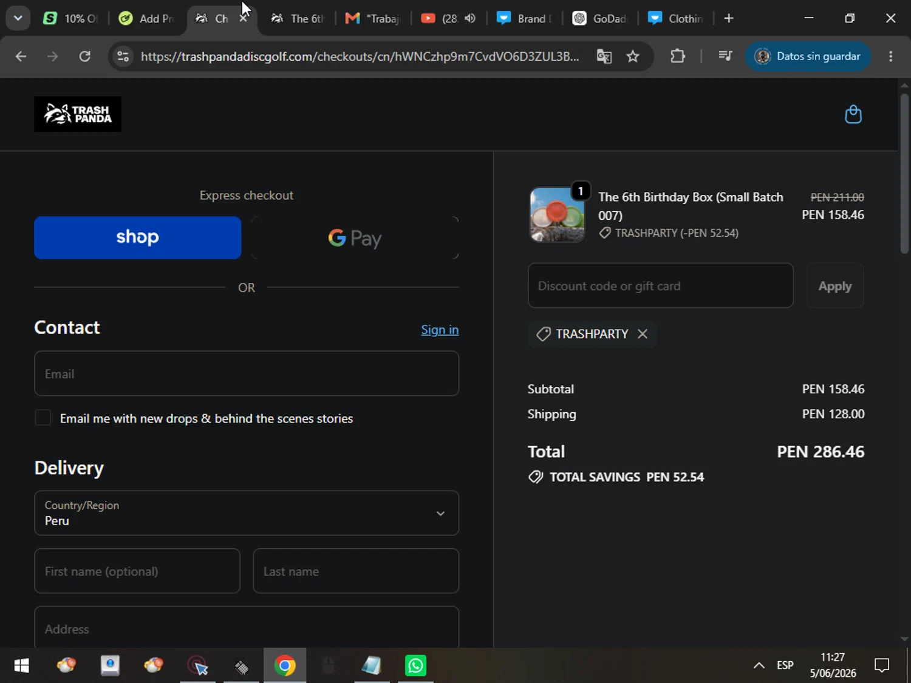The width and height of the screenshot is (911, 683).
Task: Click the page vertical scrollbar
Action: coord(904,173)
